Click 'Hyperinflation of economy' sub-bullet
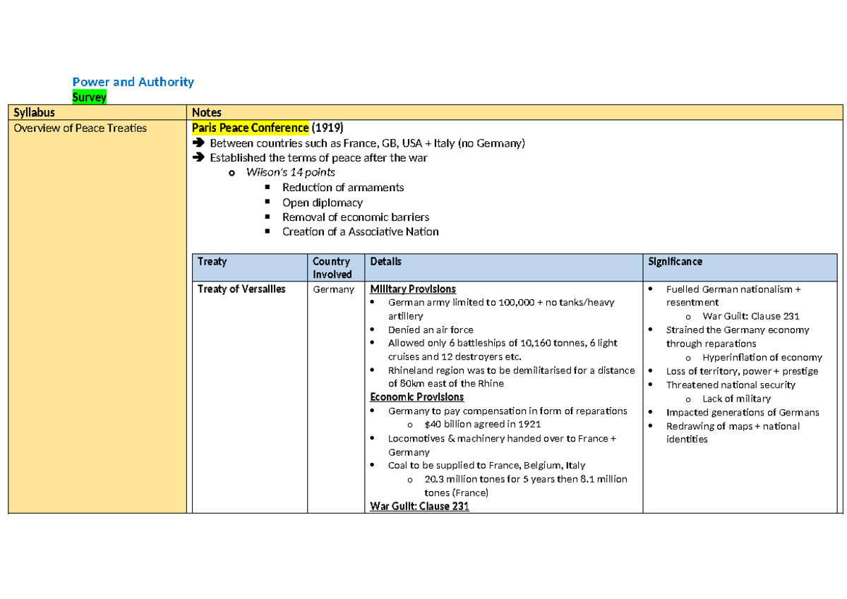The width and height of the screenshot is (847, 599). click(762, 357)
